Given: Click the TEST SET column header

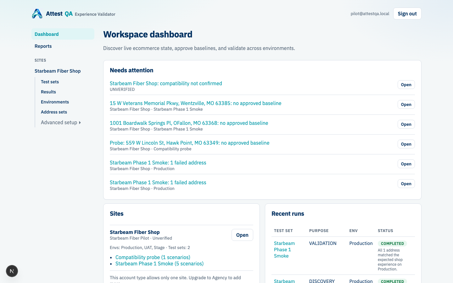Looking at the screenshot, I should pos(283,230).
